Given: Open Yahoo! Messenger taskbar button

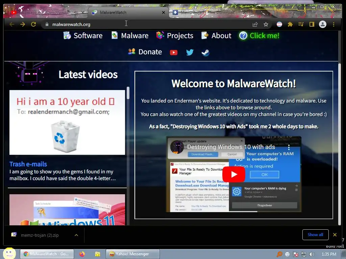Looking at the screenshot, I should [132, 254].
